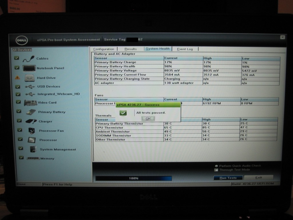
Task: Click the Run Tests button
Action: (228, 178)
